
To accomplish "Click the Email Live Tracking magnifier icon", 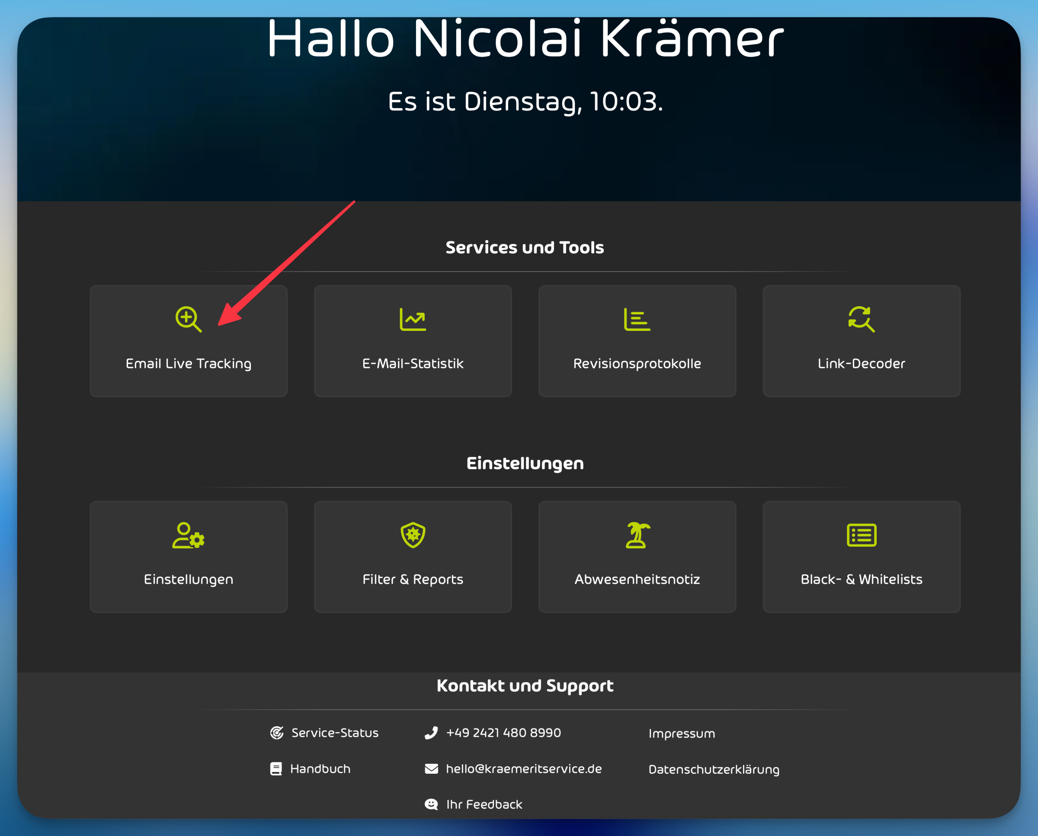I will 188,319.
